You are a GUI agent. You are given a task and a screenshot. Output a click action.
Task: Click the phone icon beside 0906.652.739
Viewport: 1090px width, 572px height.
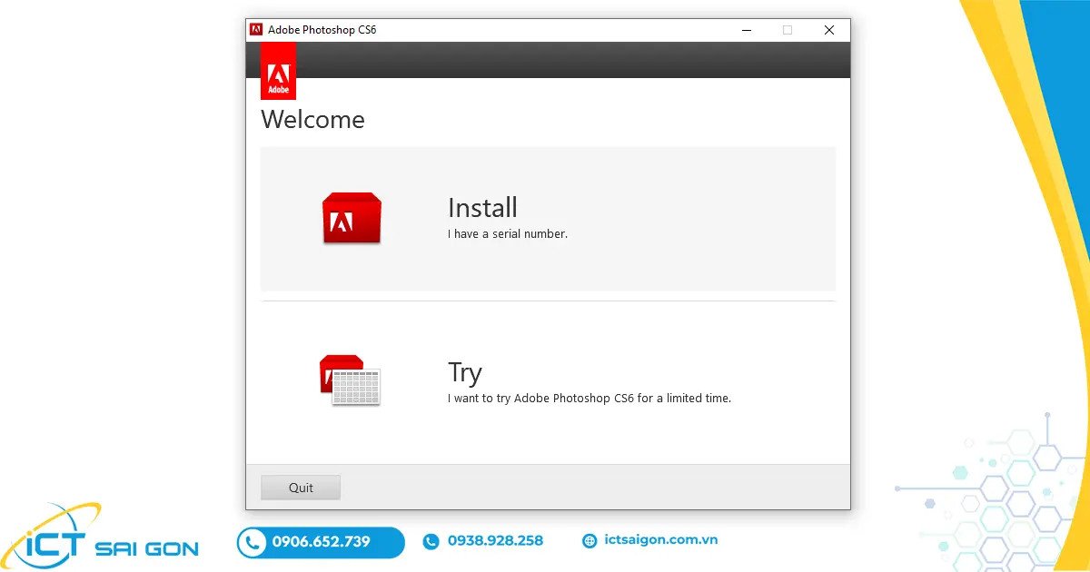click(x=253, y=542)
